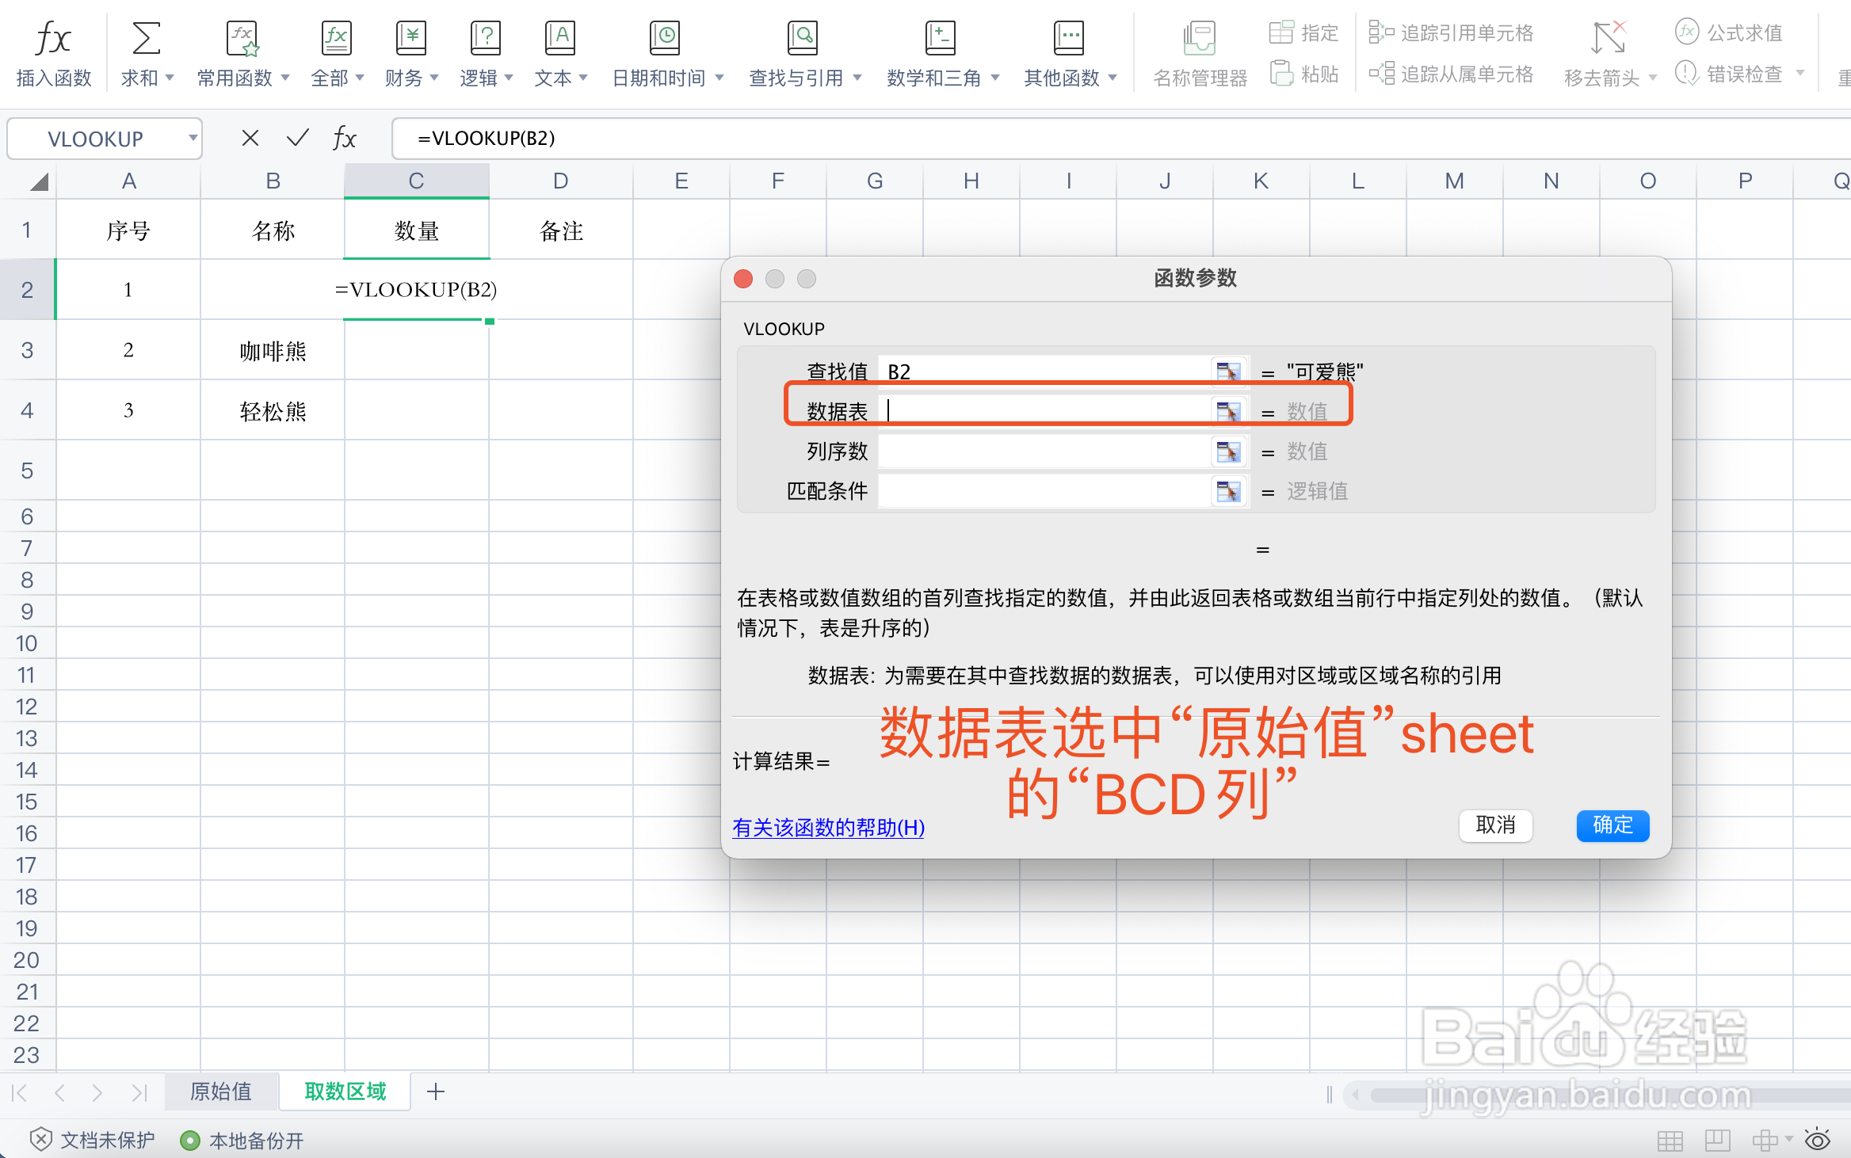
Task: Click the Paste name (粘贴) icon
Action: 1281,74
